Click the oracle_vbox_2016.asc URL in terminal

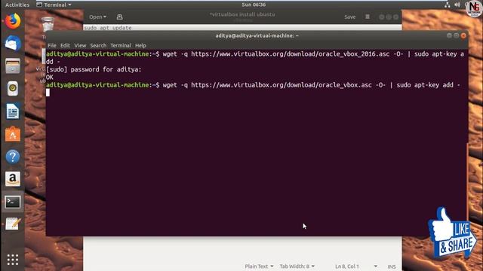290,54
